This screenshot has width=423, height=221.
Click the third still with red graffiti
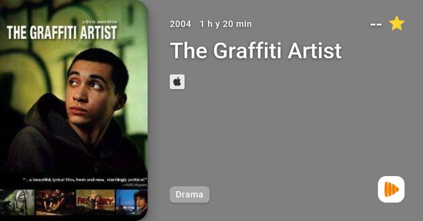[x=95, y=202]
